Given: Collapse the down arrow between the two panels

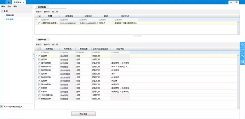Looking at the screenshot, I should [139, 36].
